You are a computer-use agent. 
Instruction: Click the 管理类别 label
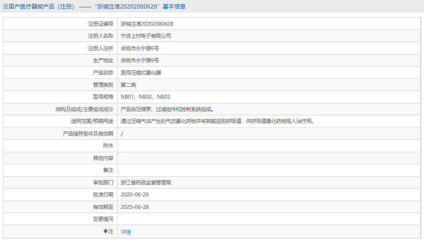coord(103,85)
